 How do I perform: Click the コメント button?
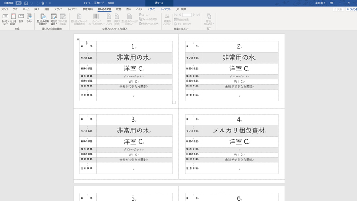[351, 9]
